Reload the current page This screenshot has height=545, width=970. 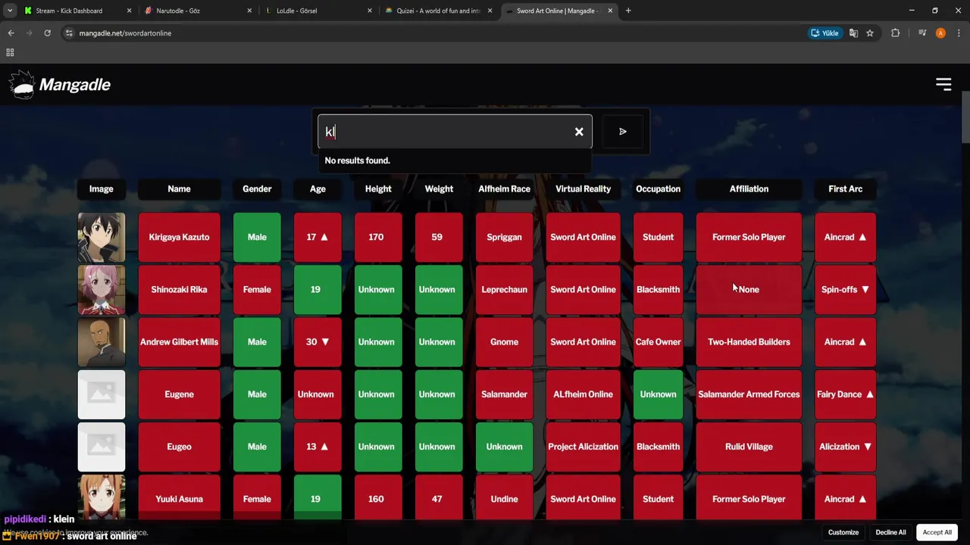coord(47,33)
